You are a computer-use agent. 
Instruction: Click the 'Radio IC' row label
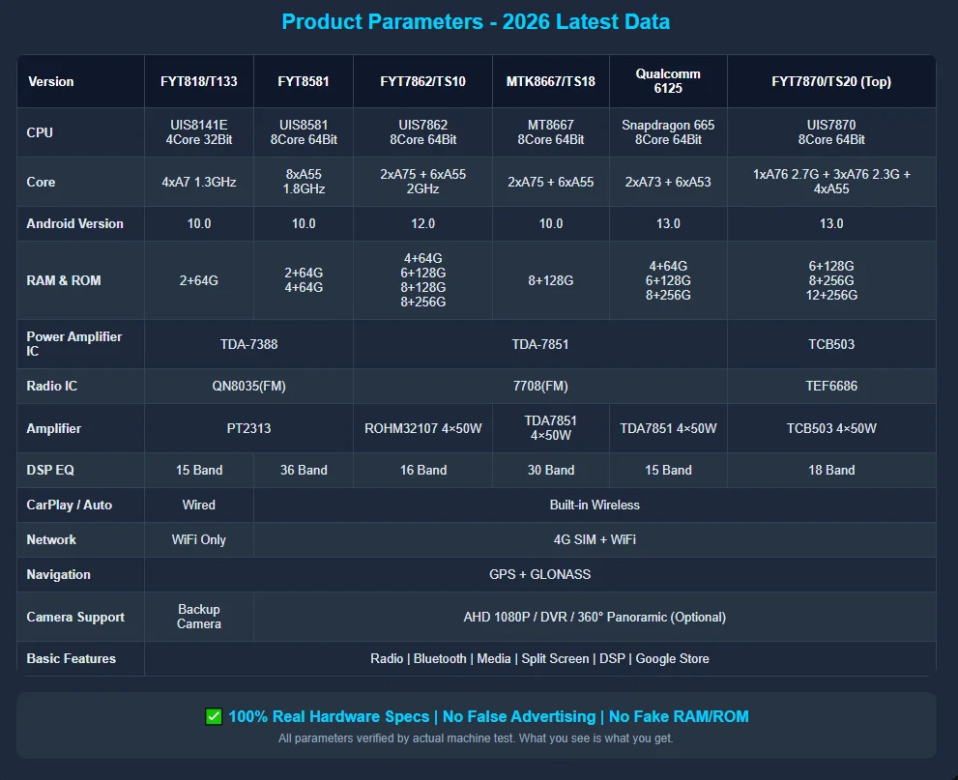click(x=80, y=386)
